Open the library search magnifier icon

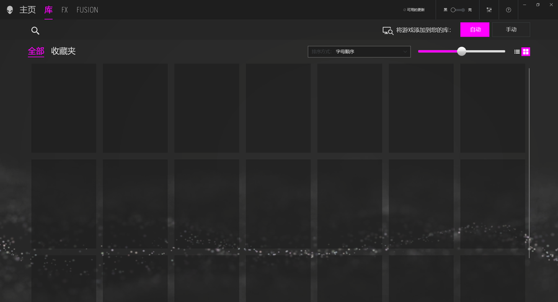pos(35,30)
